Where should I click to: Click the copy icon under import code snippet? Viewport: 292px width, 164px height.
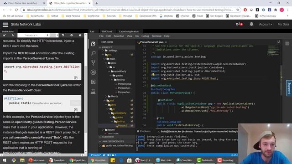point(76,77)
